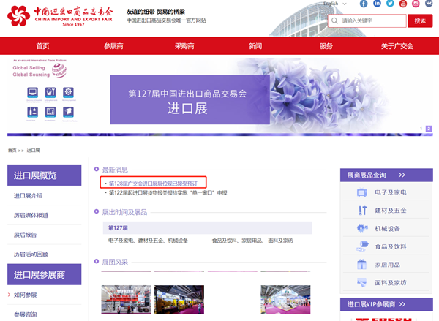Open the 第122届起进口展货物报关 news link
Image resolution: width=439 pixels, height=321 pixels.
tap(168, 193)
